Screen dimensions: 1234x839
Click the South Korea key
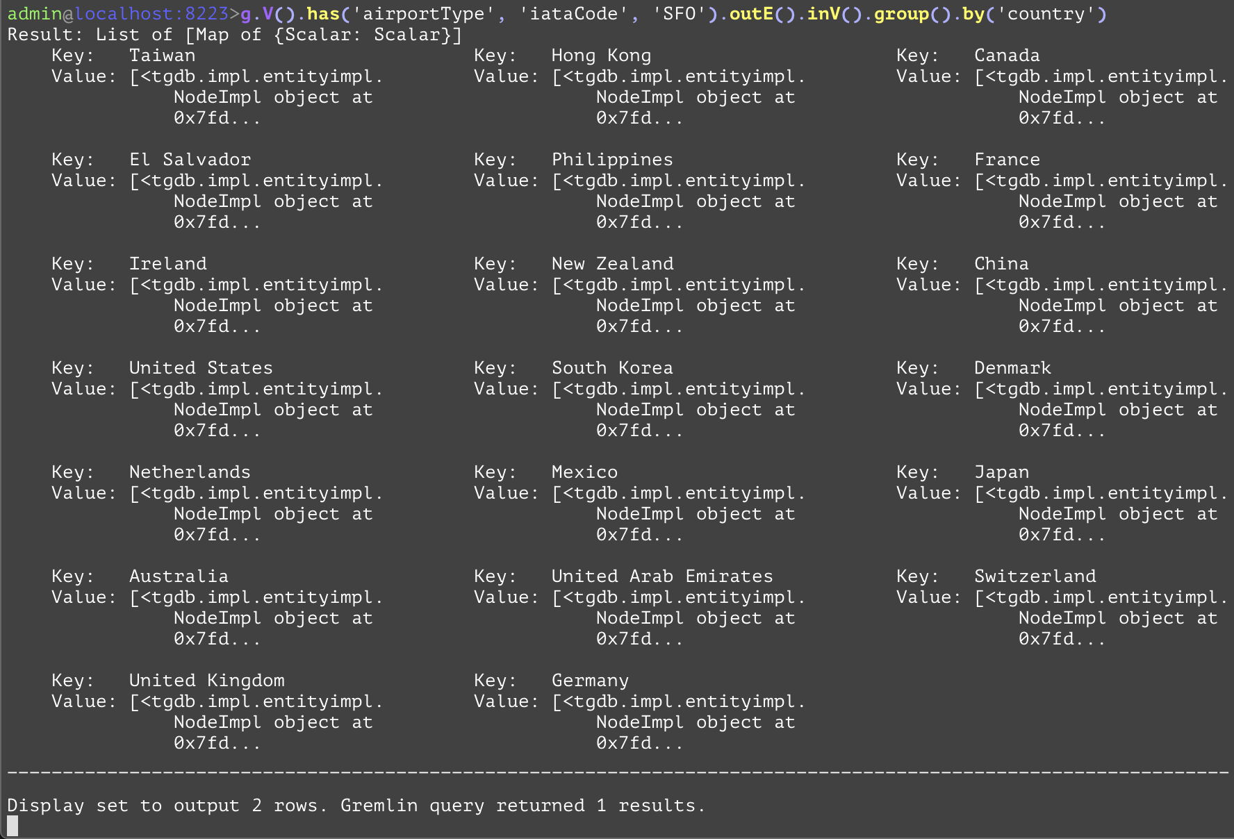(612, 368)
